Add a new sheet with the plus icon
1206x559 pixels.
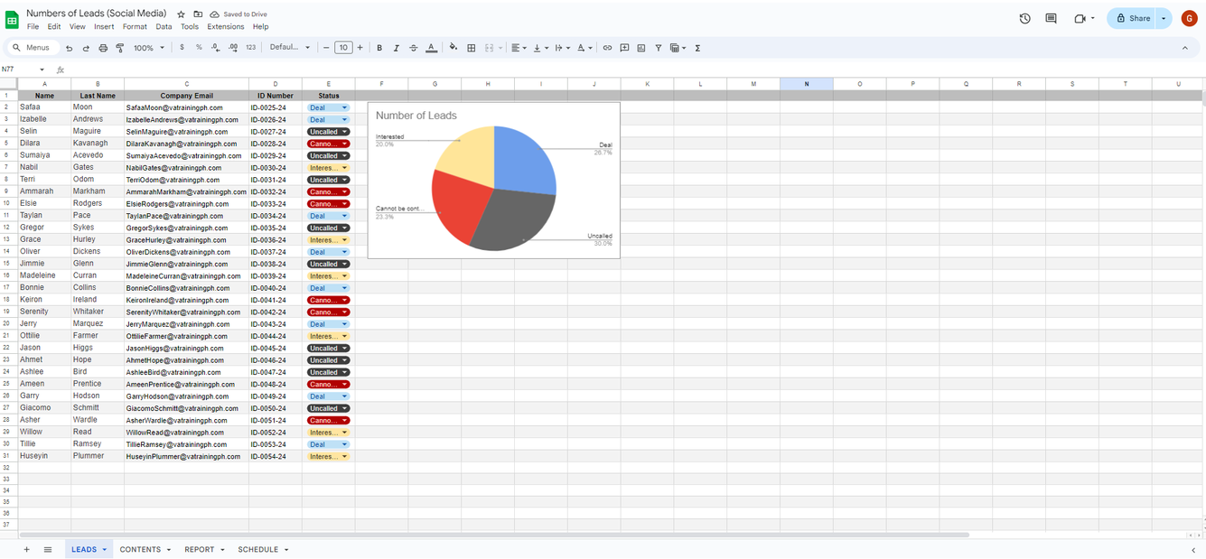click(26, 549)
